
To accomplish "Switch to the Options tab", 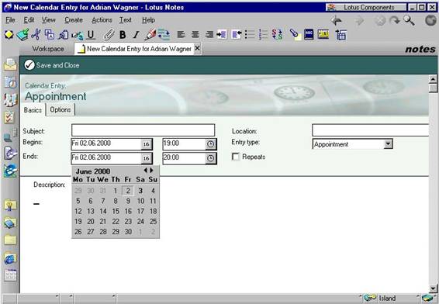I will click(x=60, y=109).
